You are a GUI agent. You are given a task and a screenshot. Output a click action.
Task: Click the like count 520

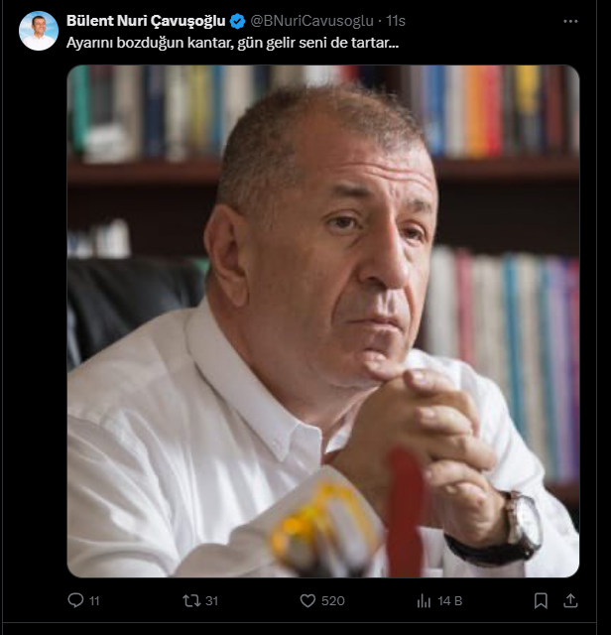click(x=333, y=601)
